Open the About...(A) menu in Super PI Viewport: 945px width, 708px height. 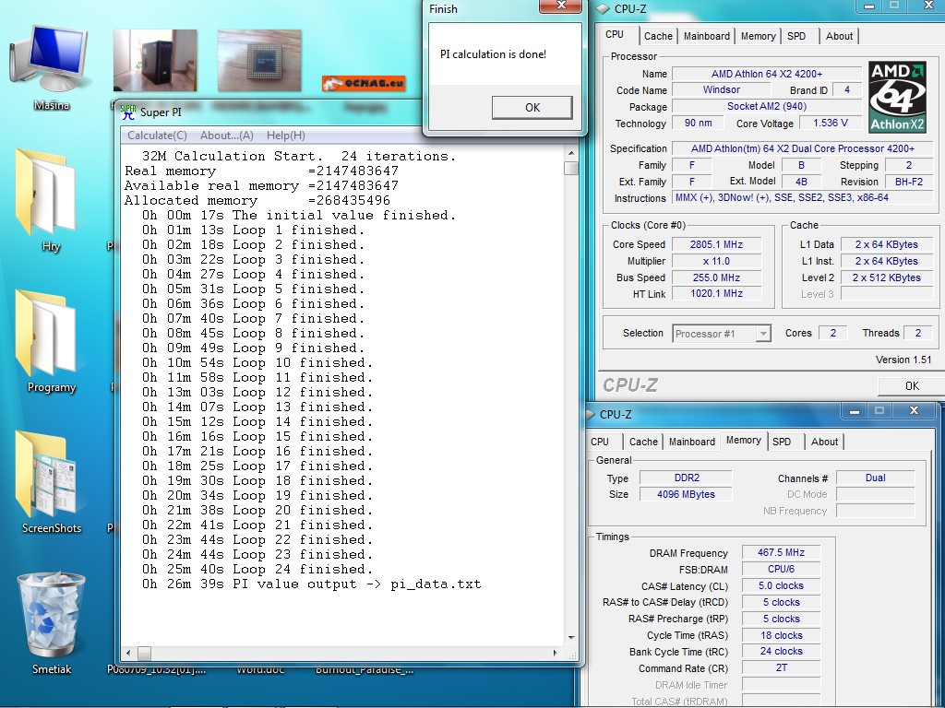pyautogui.click(x=227, y=136)
